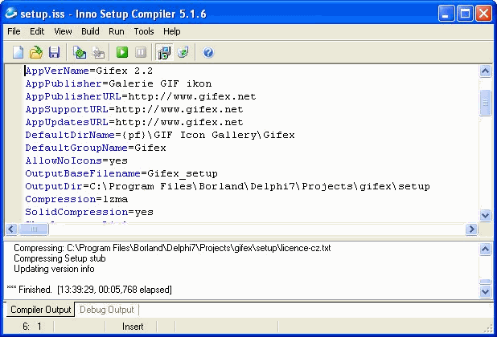Viewport: 497px width, 337px height.
Task: Click the editor horizontal scrollbar right arrow
Action: 471,229
